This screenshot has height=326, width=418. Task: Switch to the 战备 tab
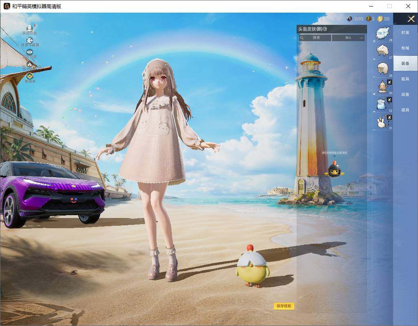click(x=405, y=95)
